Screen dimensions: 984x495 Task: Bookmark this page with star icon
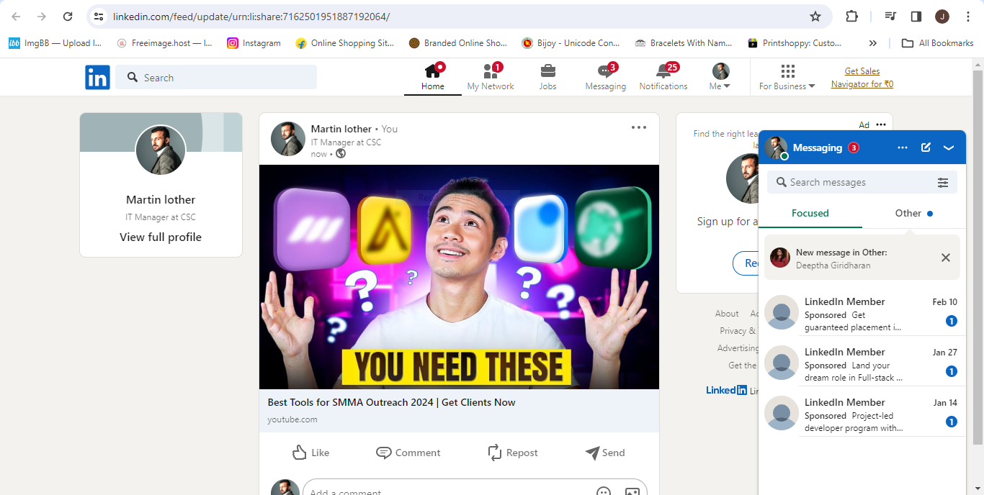(x=815, y=17)
